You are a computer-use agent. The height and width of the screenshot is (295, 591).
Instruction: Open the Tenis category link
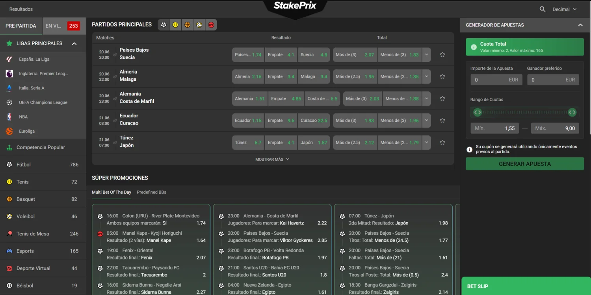point(43,182)
